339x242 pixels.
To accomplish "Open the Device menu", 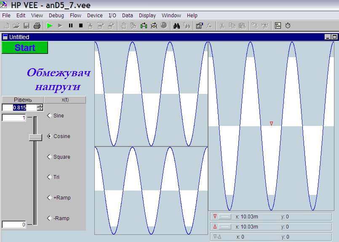I will click(x=95, y=16).
